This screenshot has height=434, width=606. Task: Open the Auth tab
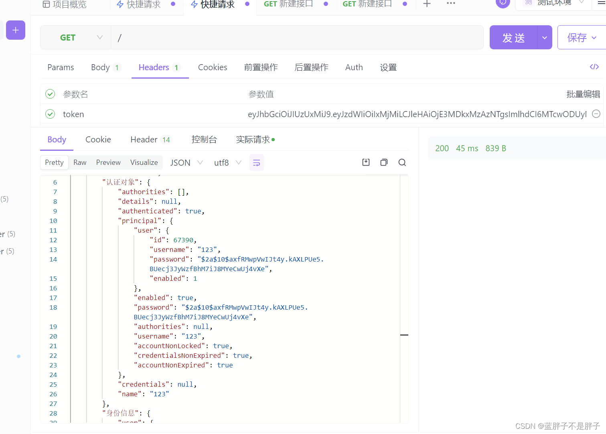pos(354,67)
